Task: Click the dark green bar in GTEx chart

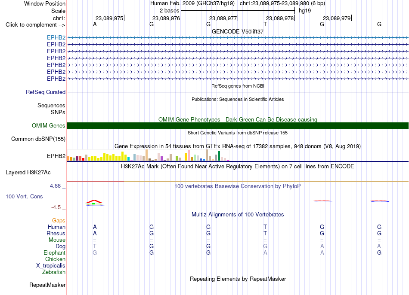Action: point(219,155)
